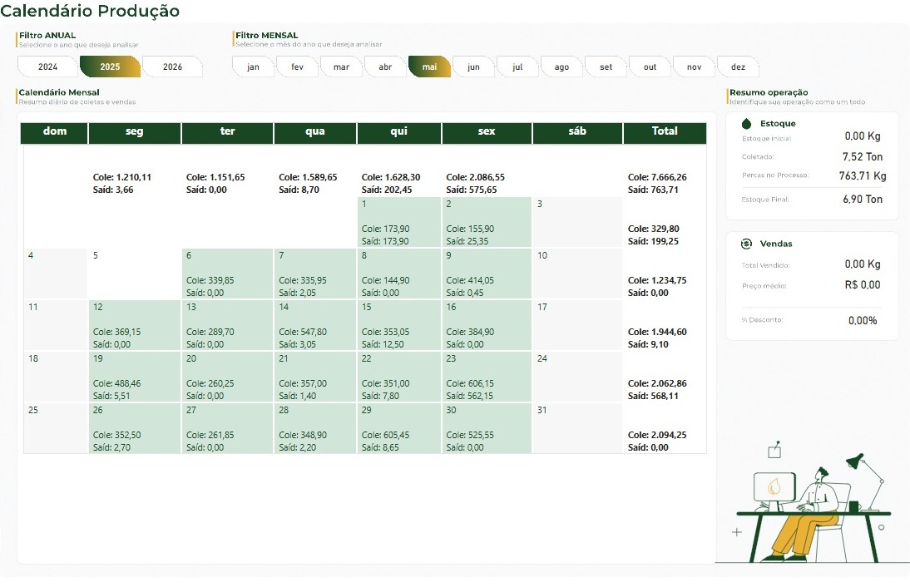This screenshot has width=910, height=587.
Task: Click day 23 cell with Saíd 562,15
Action: coord(487,377)
